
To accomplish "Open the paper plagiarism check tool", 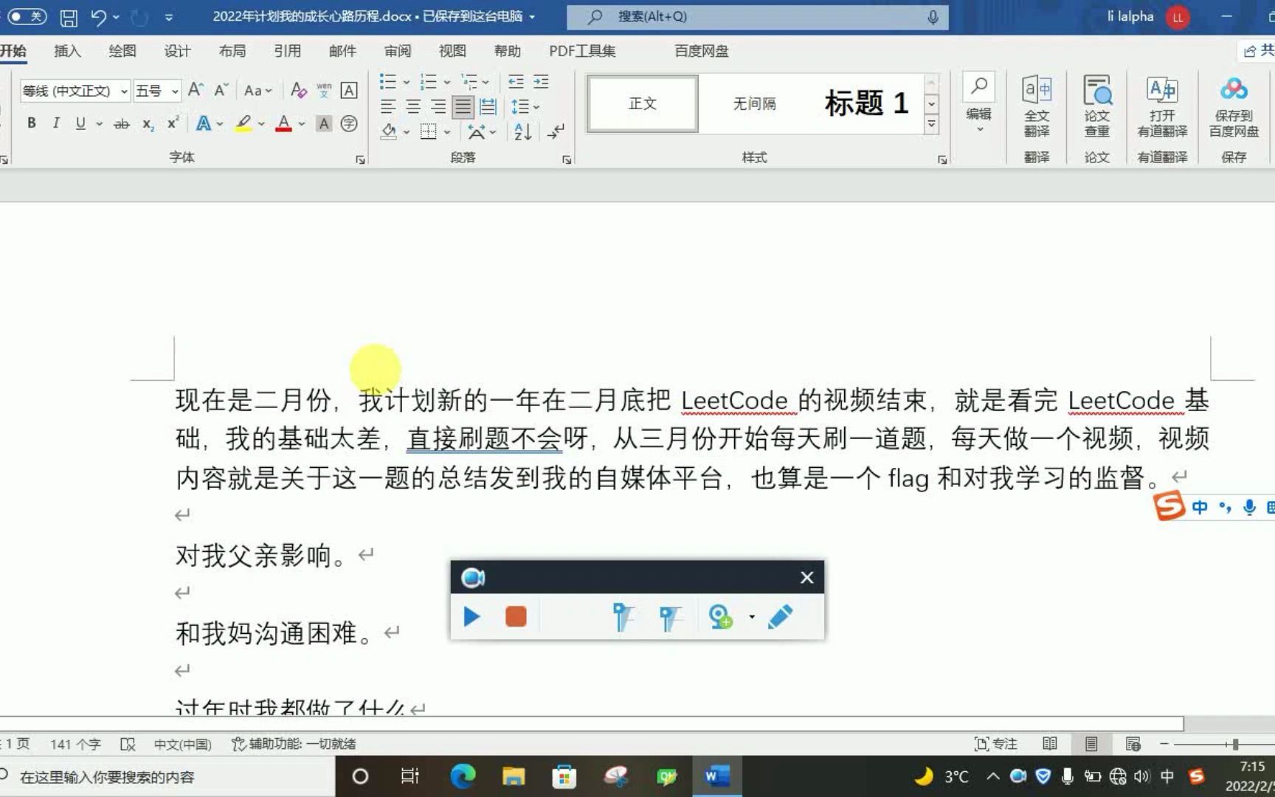I will [x=1096, y=107].
